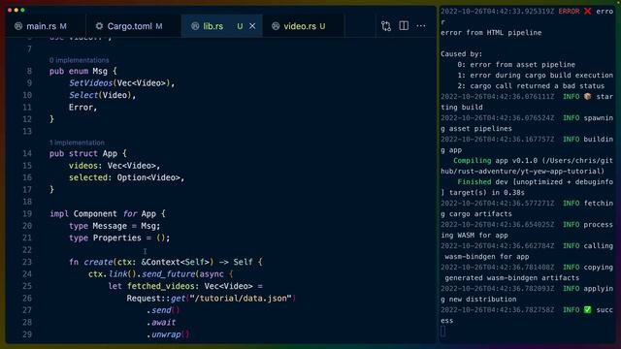Split the editor with split icon
Image resolution: width=621 pixels, height=349 pixels.
404,26
